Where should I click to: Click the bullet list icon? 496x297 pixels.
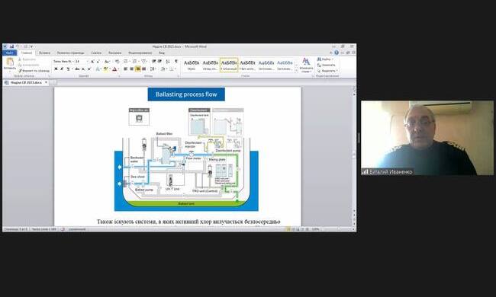126,61
